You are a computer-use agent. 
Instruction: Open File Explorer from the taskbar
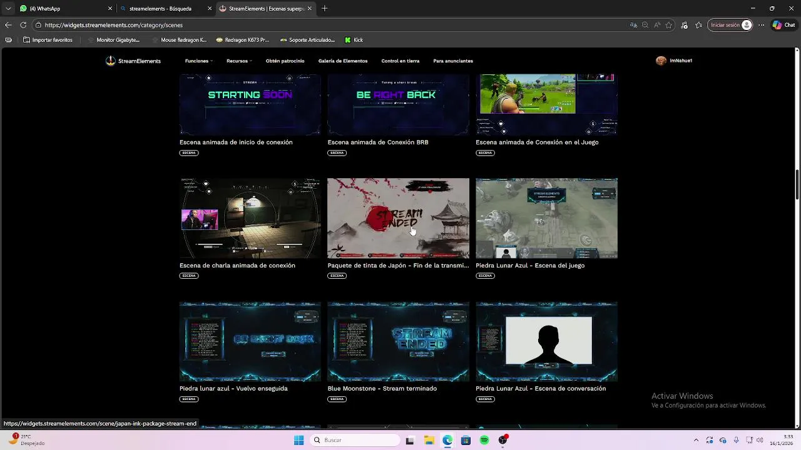(x=429, y=440)
